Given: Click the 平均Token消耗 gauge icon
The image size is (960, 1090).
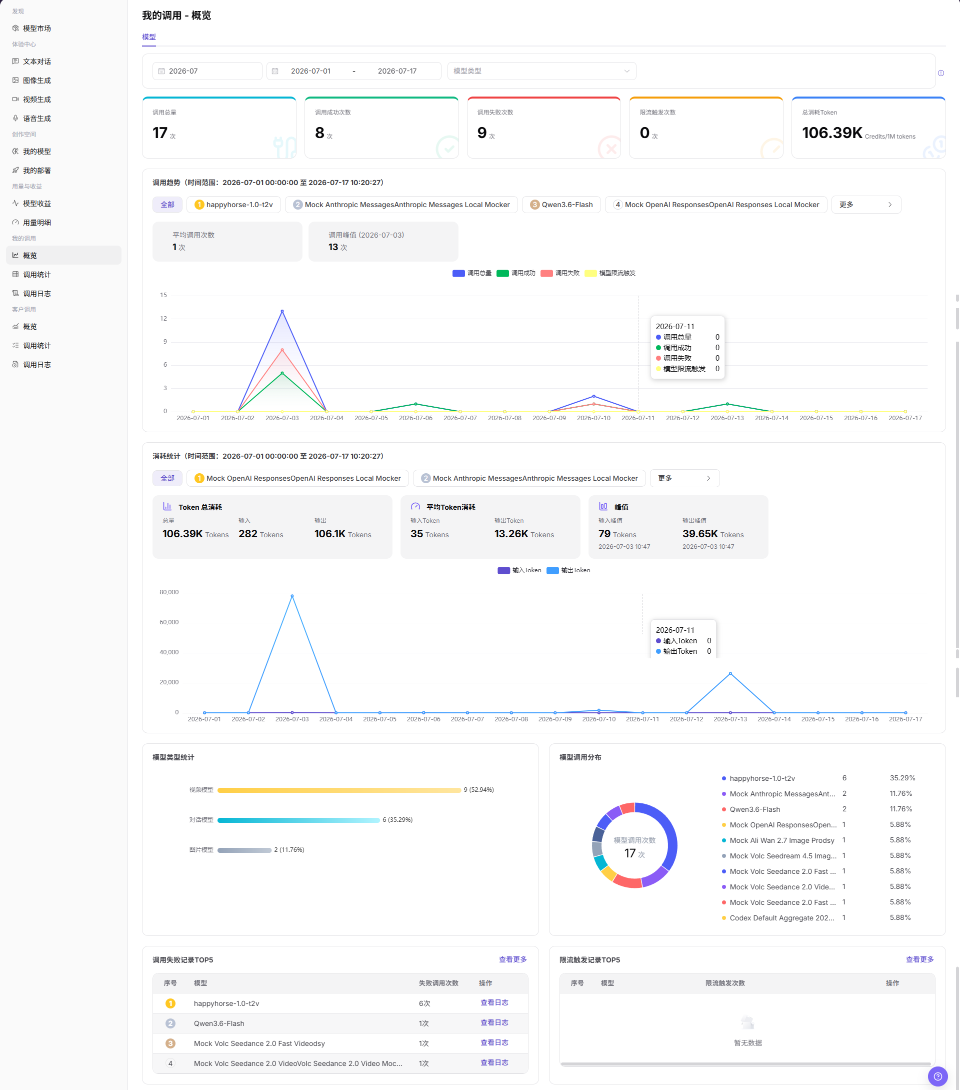Looking at the screenshot, I should [x=415, y=507].
